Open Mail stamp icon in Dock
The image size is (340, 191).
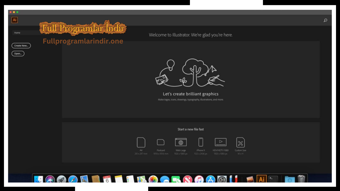[x=84, y=179]
